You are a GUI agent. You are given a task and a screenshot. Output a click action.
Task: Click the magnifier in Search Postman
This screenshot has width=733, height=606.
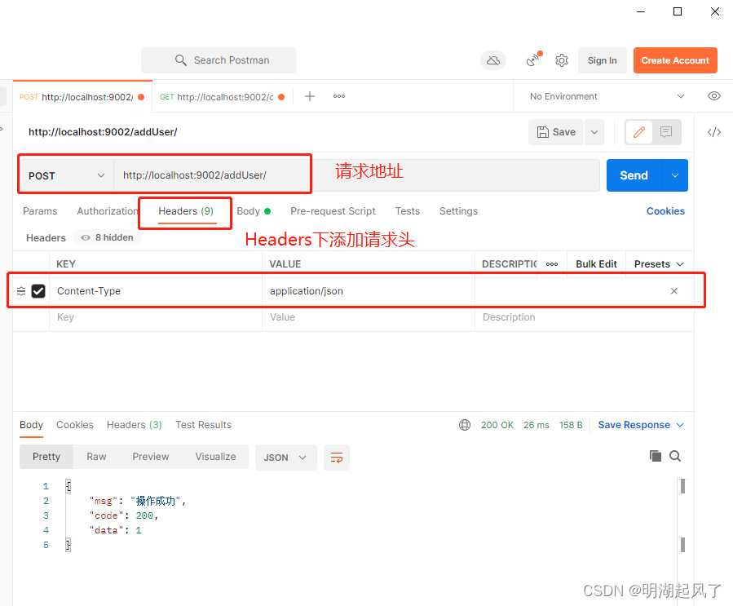(180, 60)
